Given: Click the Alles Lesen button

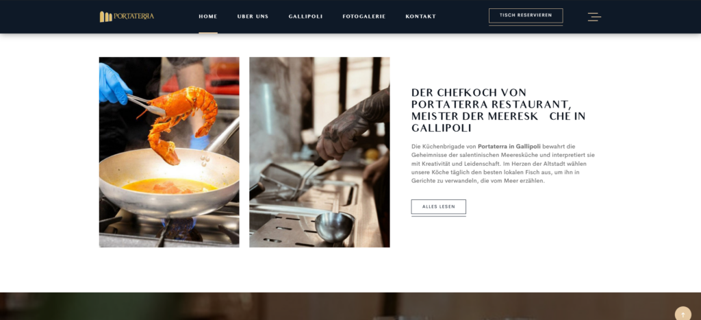Looking at the screenshot, I should coord(439,207).
